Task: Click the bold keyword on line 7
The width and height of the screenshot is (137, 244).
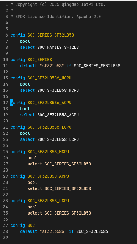Action: click(x=25, y=41)
